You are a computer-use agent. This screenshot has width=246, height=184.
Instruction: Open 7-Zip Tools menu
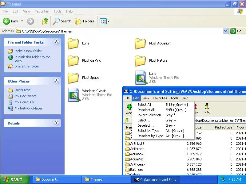(x=174, y=98)
